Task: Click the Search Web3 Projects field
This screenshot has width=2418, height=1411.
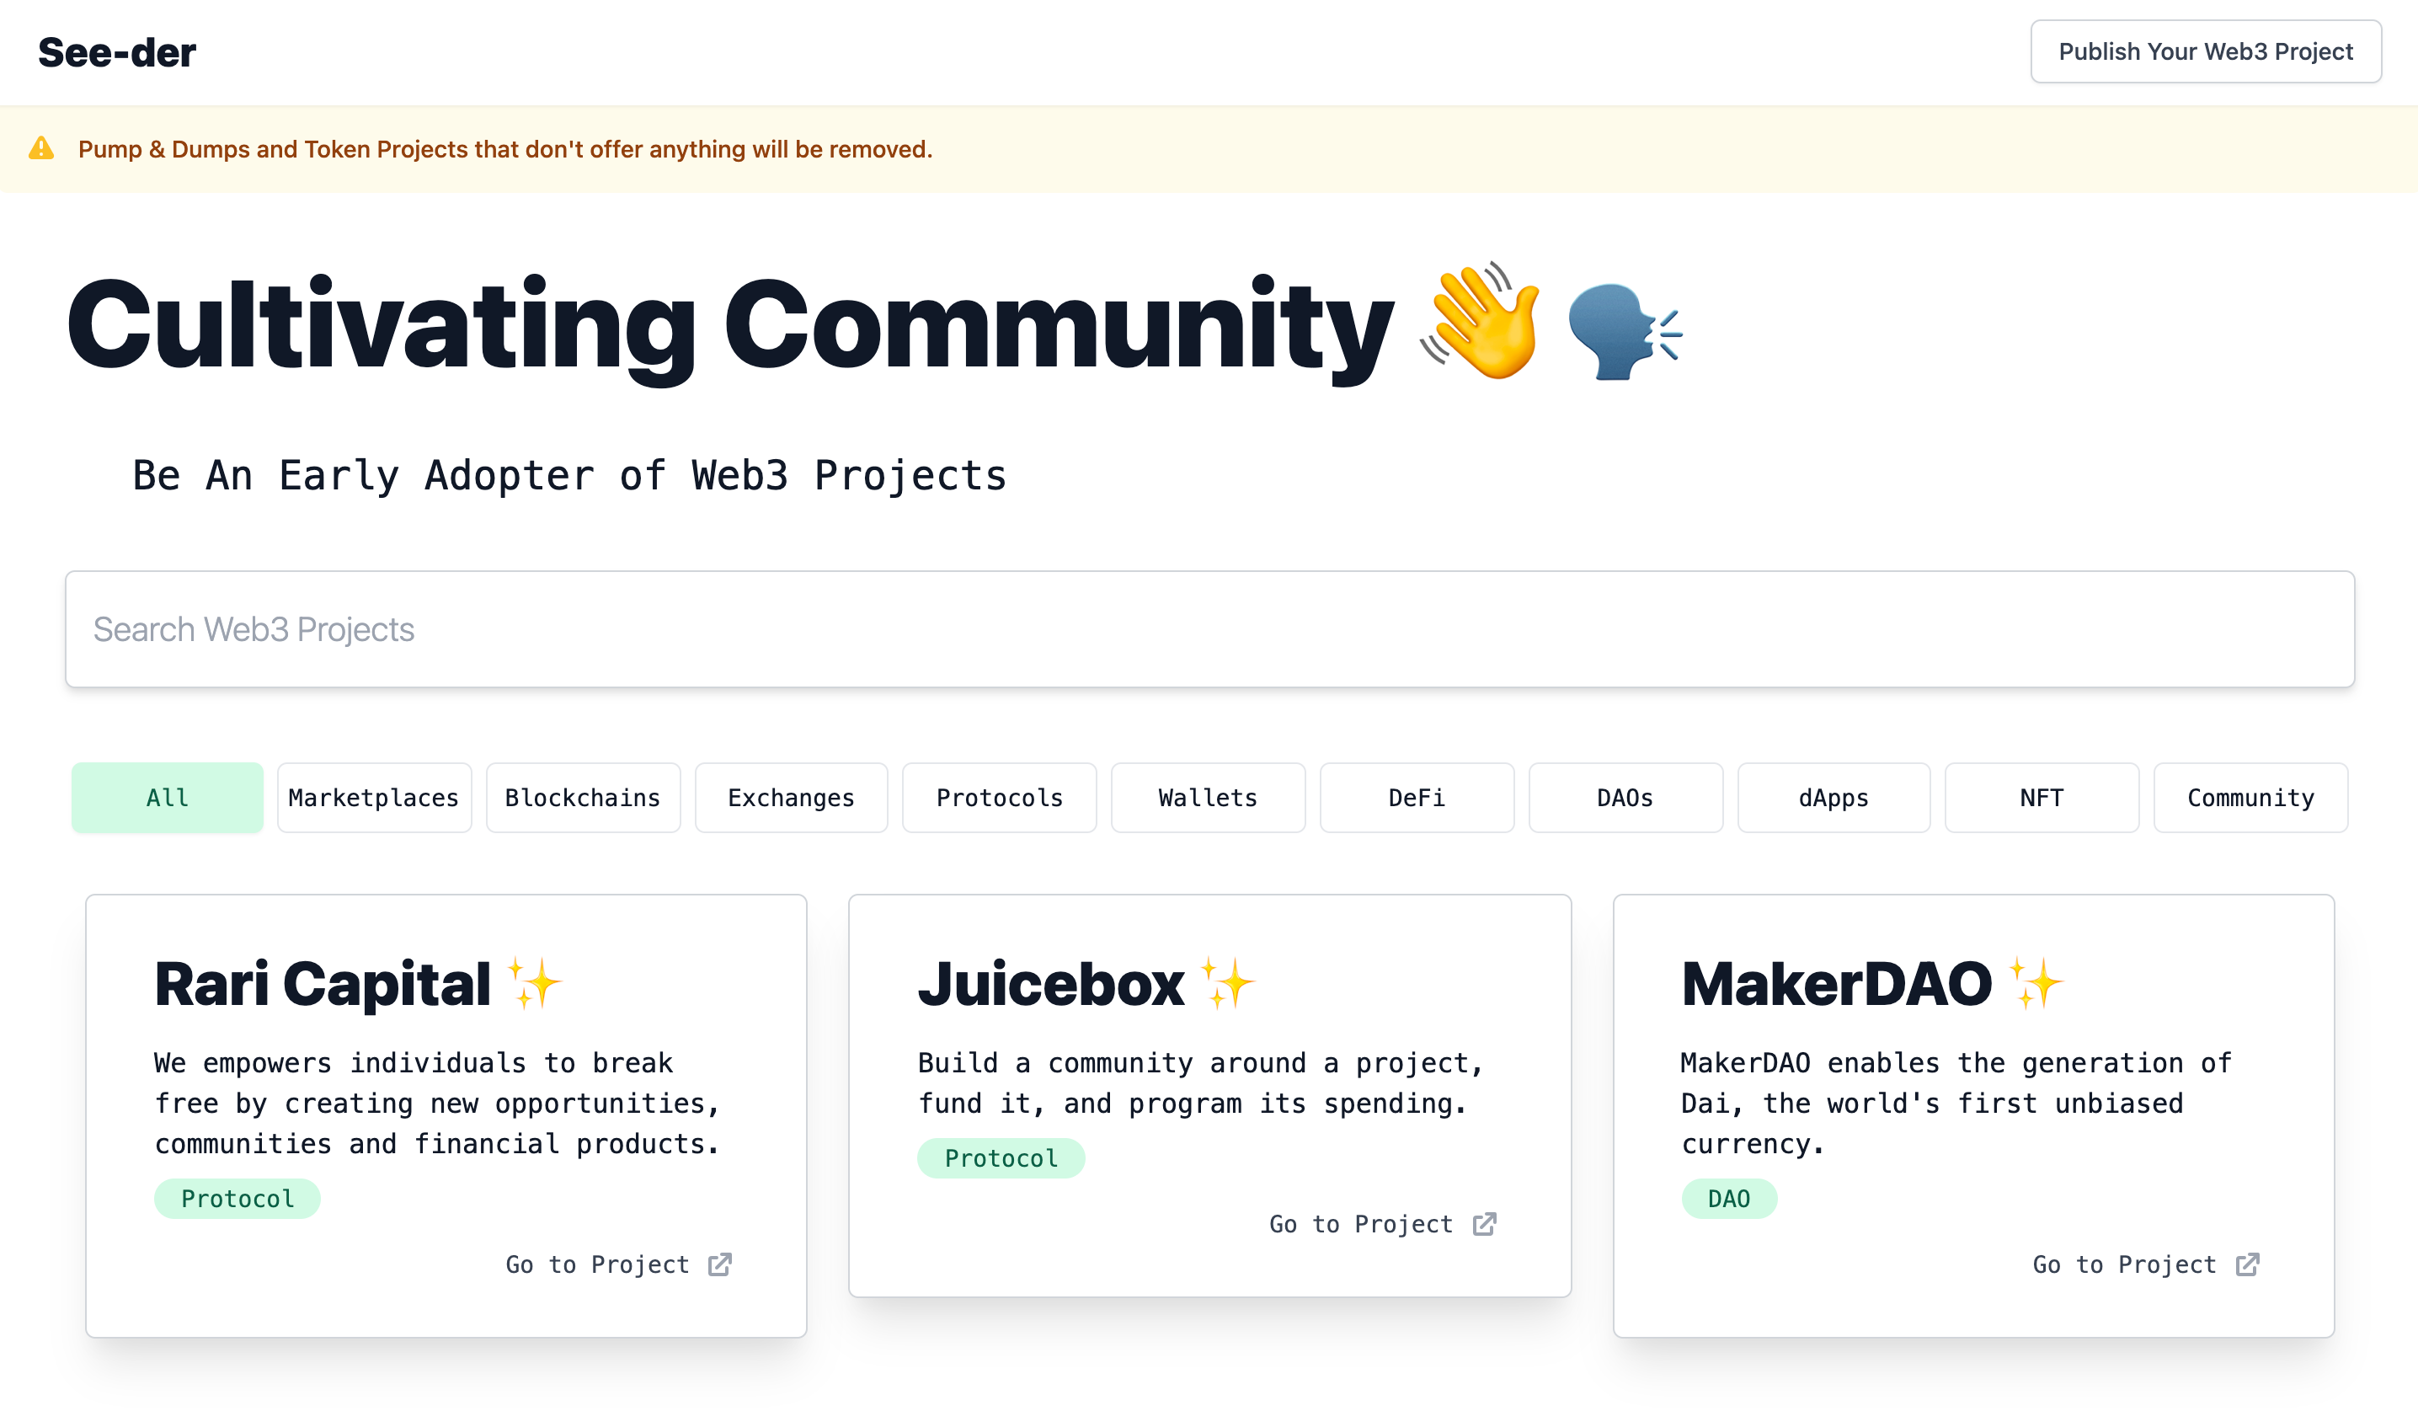Action: point(1209,628)
